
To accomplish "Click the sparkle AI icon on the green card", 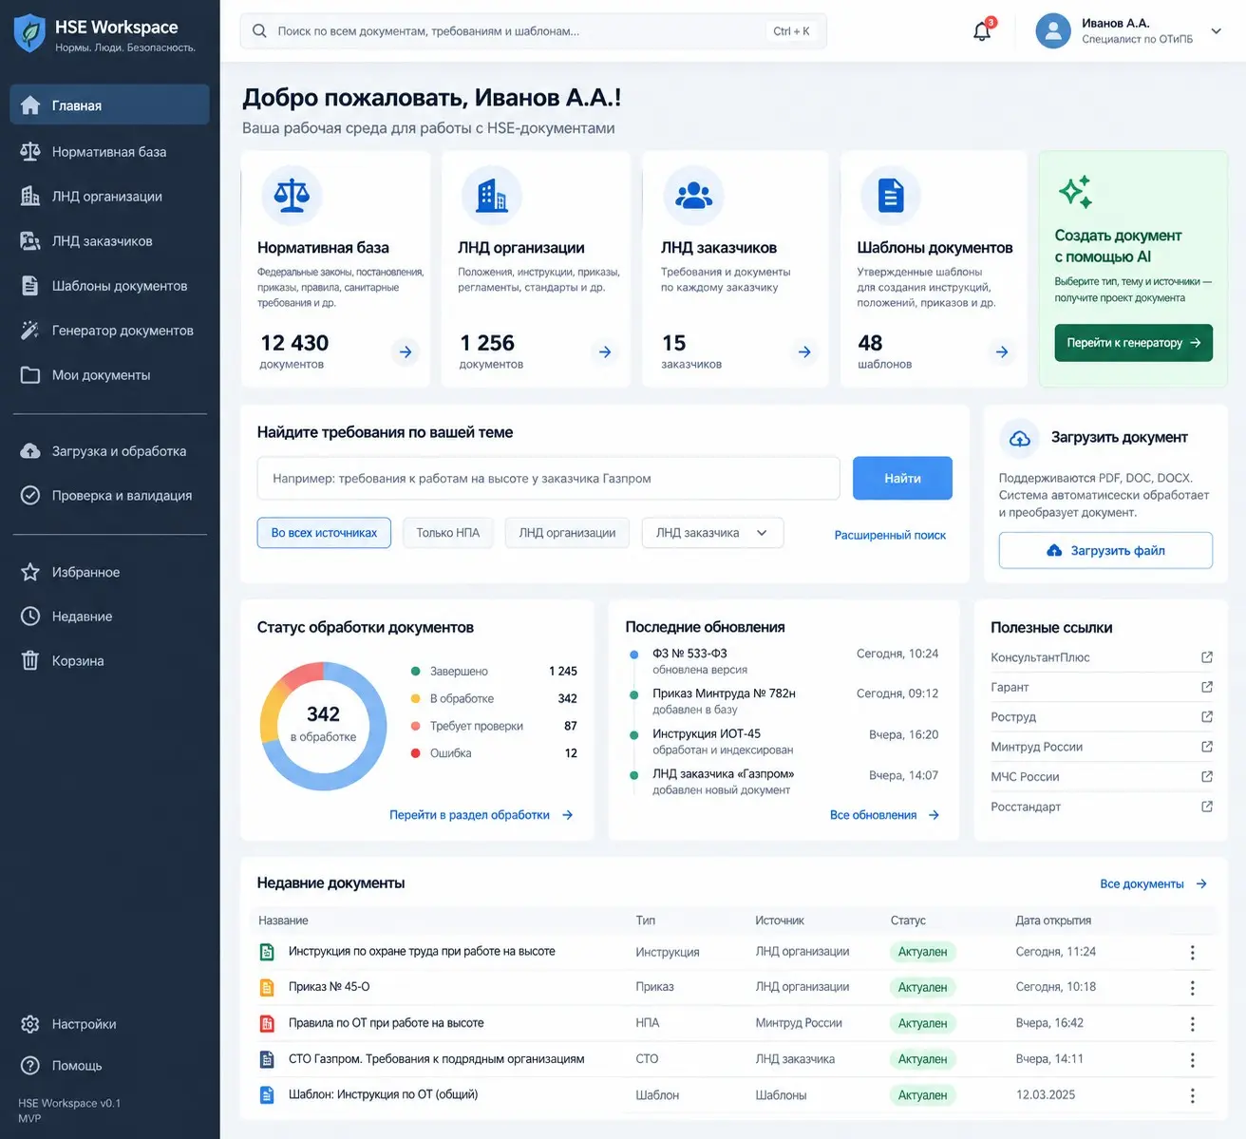I will (1075, 192).
